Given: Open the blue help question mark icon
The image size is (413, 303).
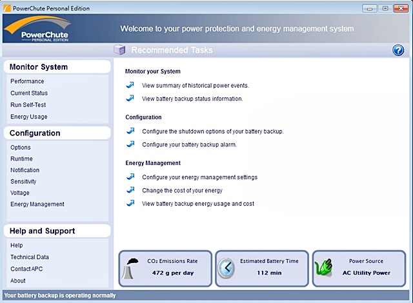Looking at the screenshot, I should click(x=398, y=50).
